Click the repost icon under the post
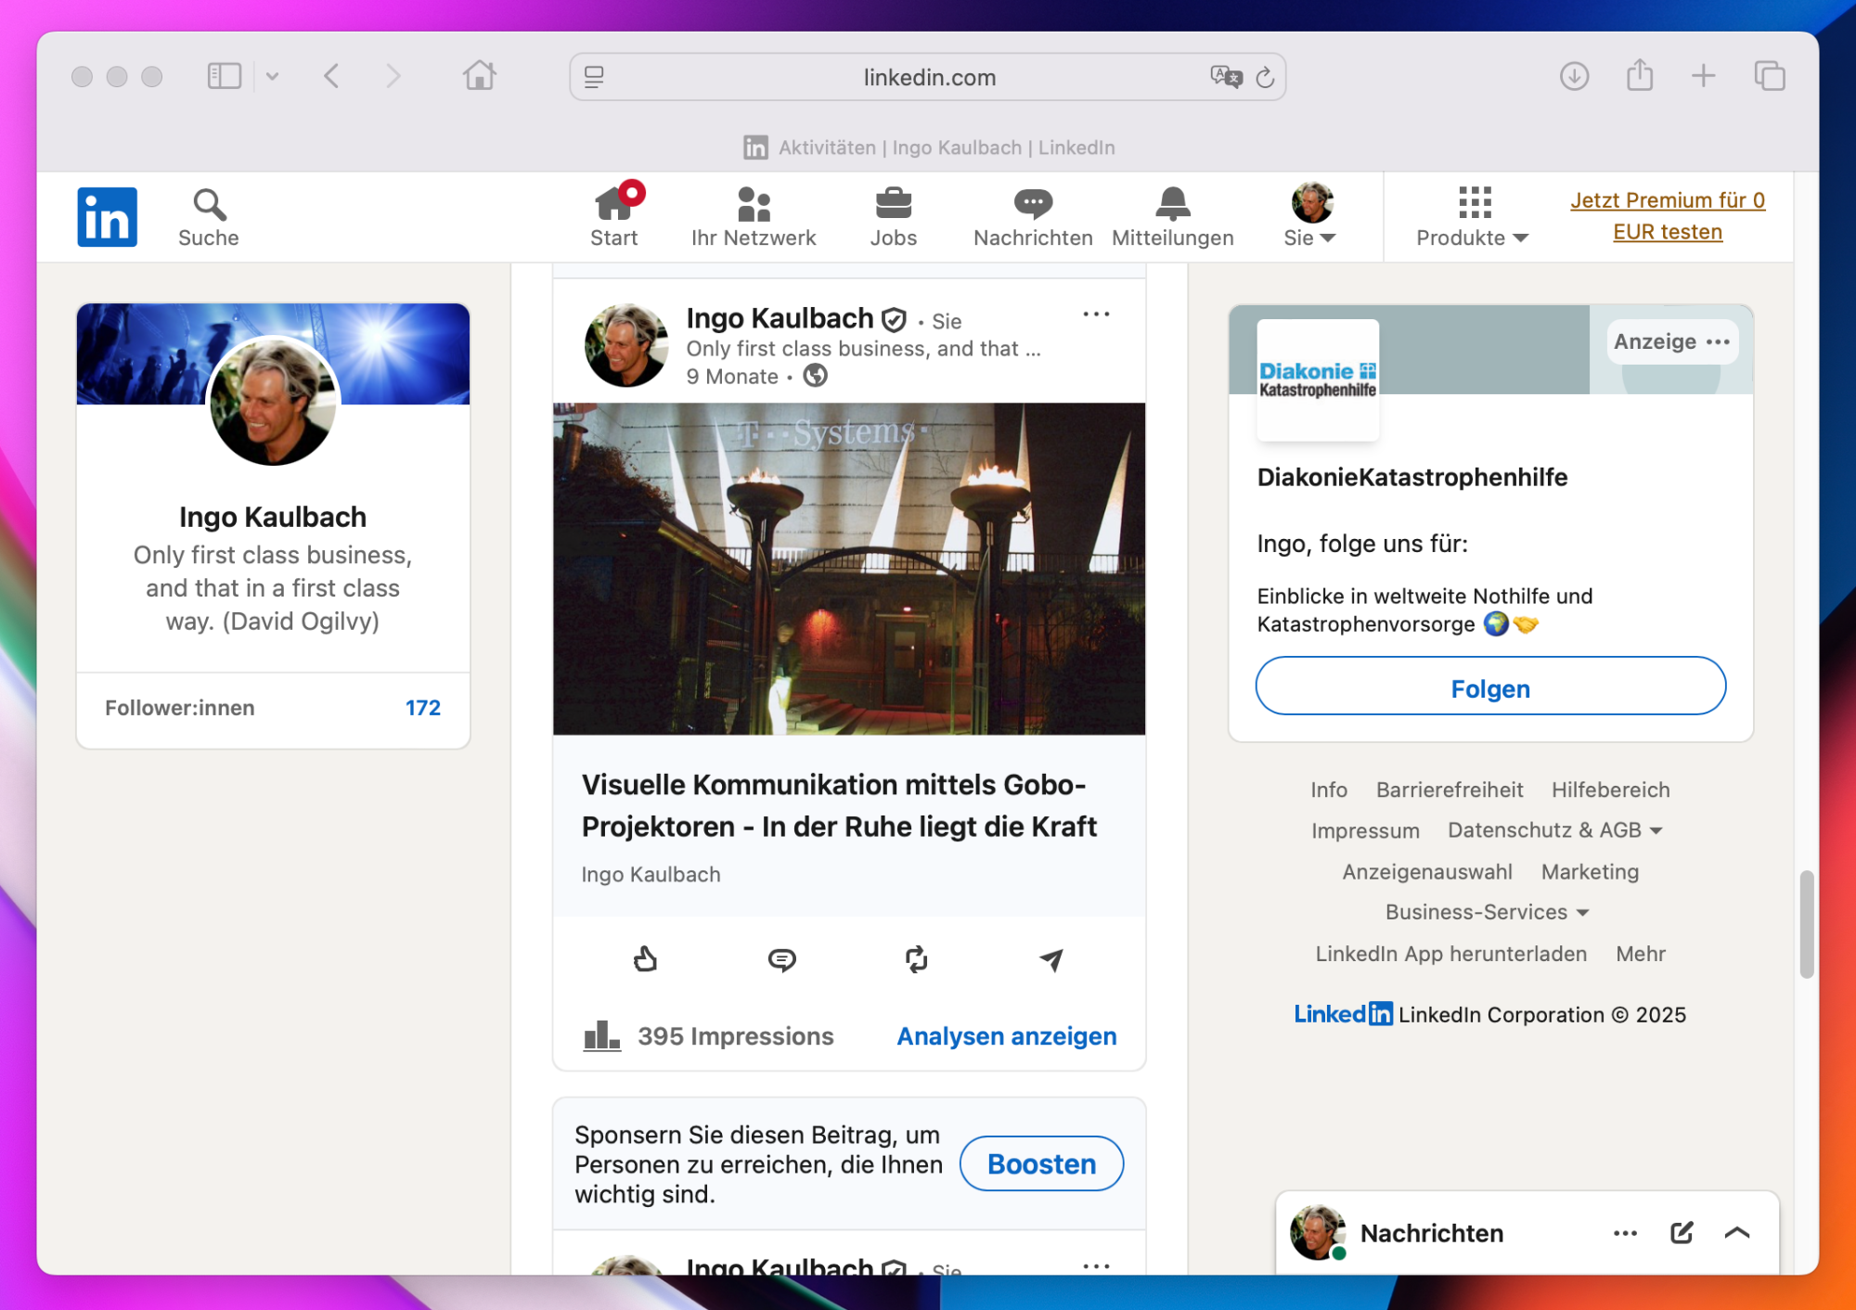Viewport: 1856px width, 1310px height. point(916,959)
